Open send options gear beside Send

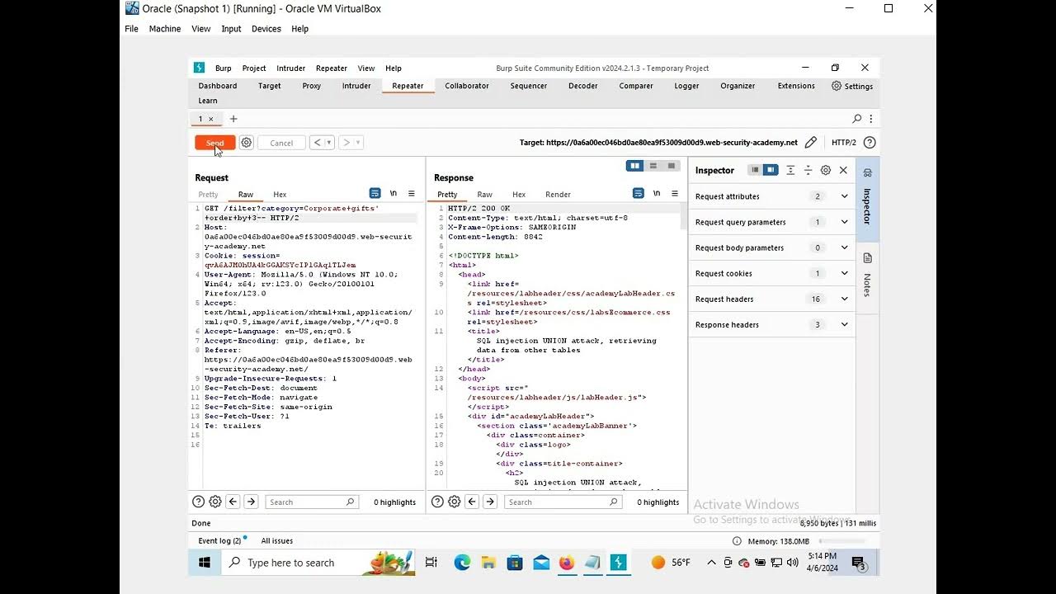click(247, 143)
